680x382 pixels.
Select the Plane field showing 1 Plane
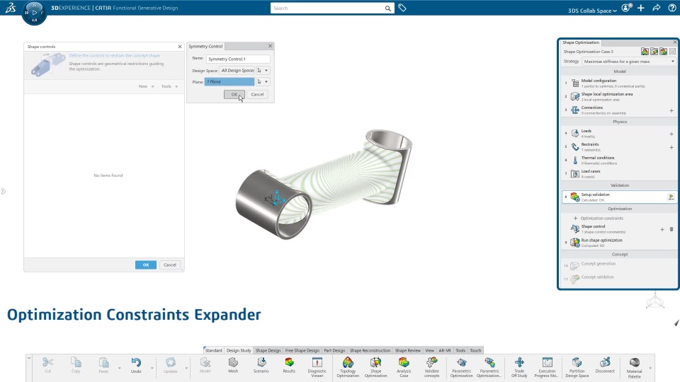point(229,81)
